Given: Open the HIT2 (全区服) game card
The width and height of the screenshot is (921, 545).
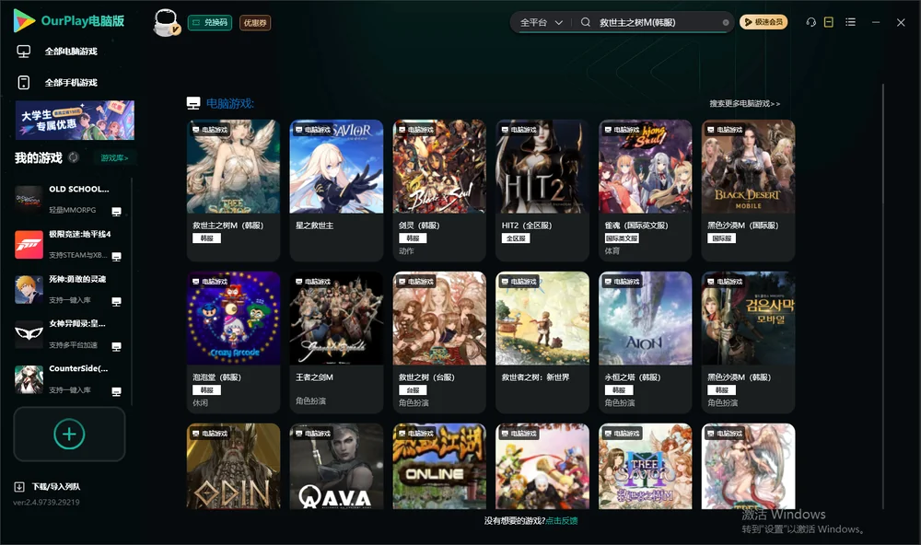Looking at the screenshot, I should coord(542,191).
